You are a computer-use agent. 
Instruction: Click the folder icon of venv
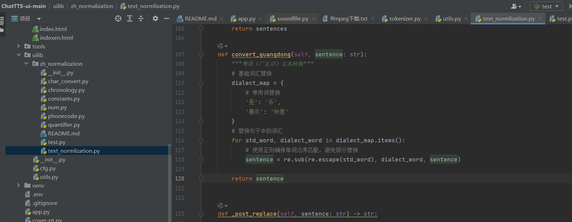click(27, 185)
